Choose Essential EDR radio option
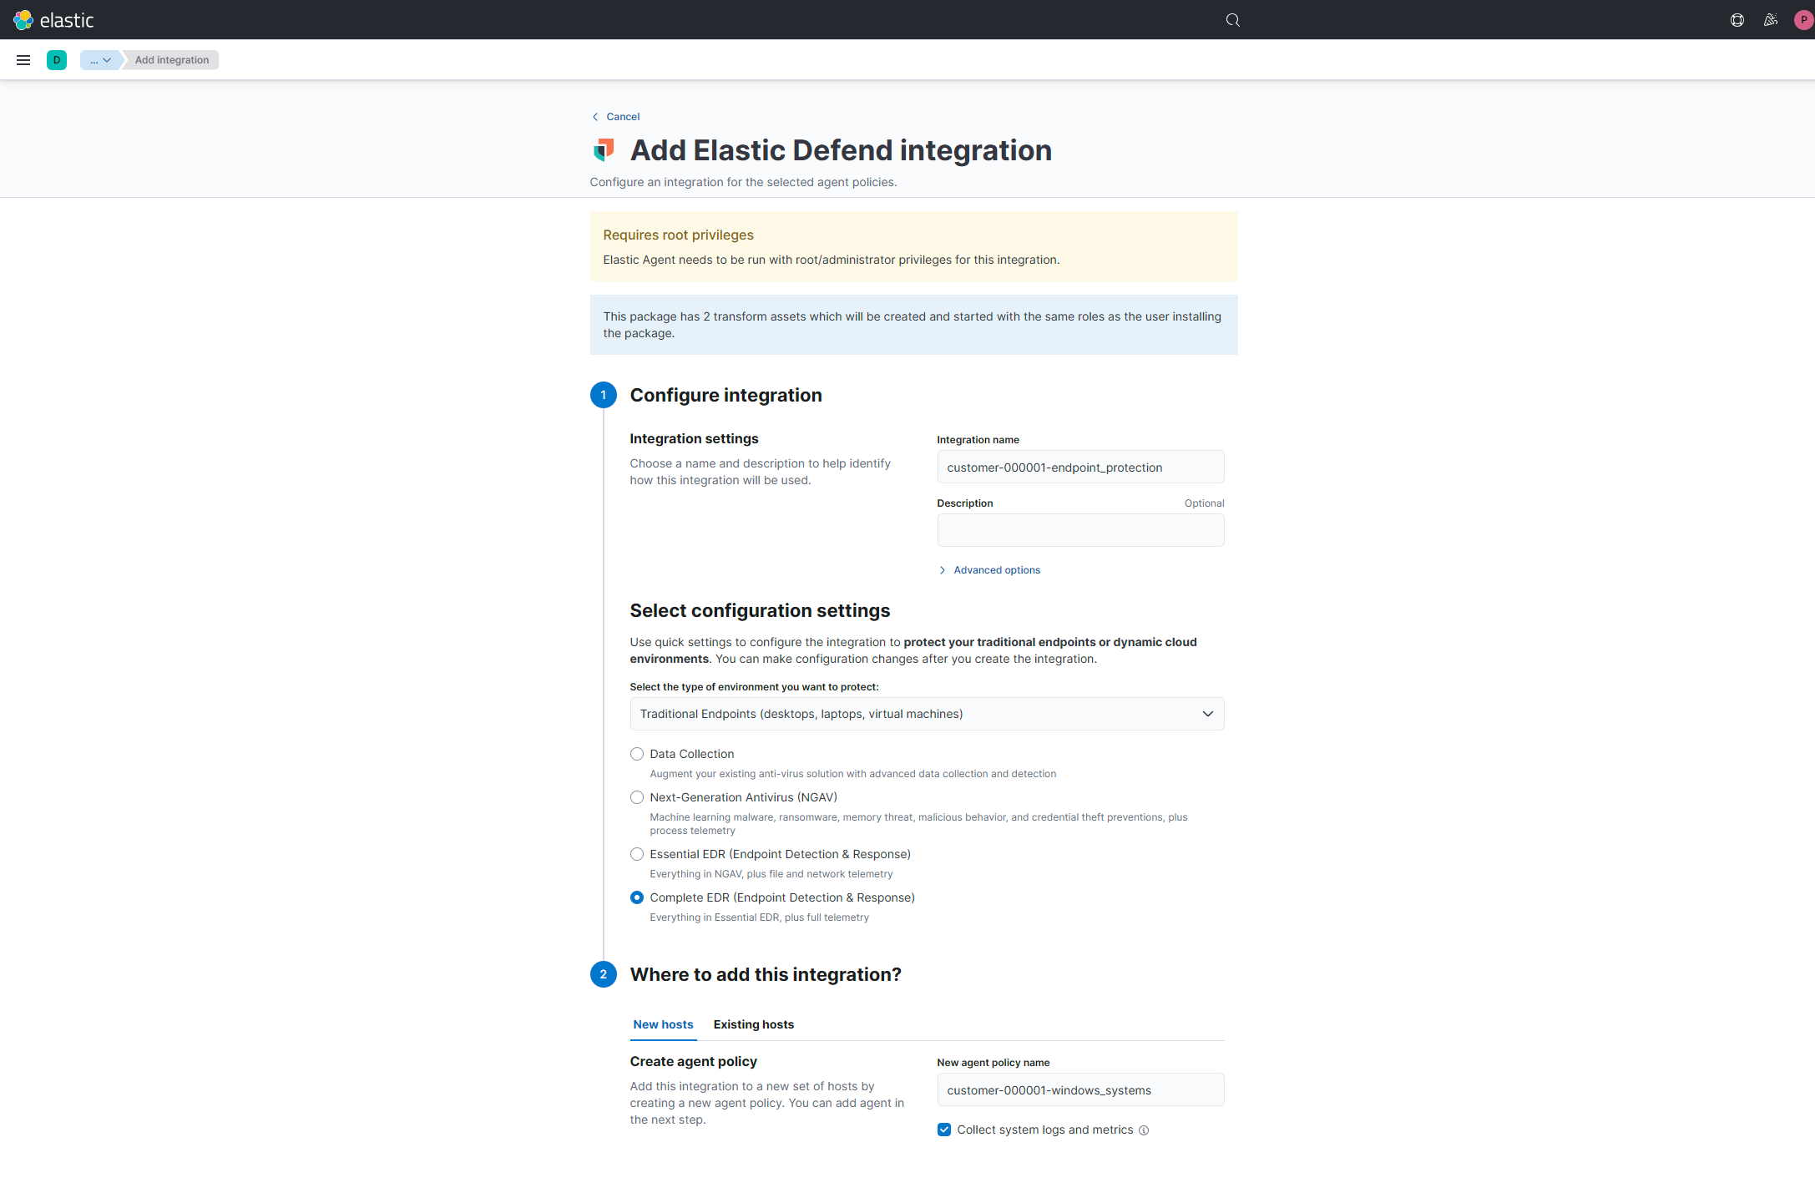 (x=637, y=854)
